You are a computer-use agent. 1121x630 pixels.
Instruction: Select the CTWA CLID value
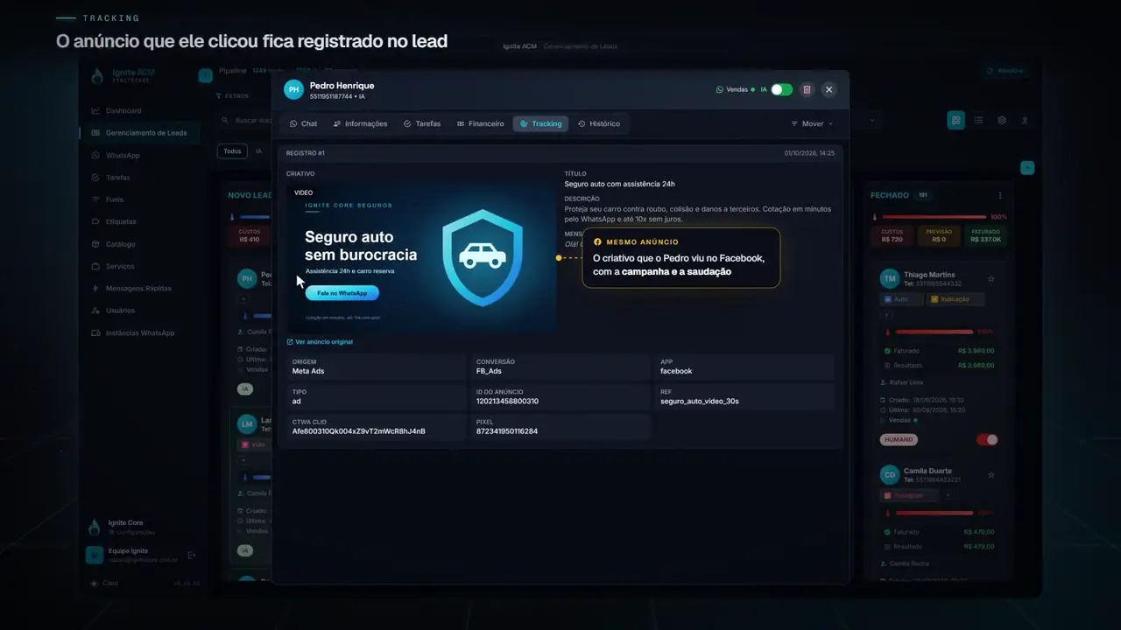click(359, 431)
